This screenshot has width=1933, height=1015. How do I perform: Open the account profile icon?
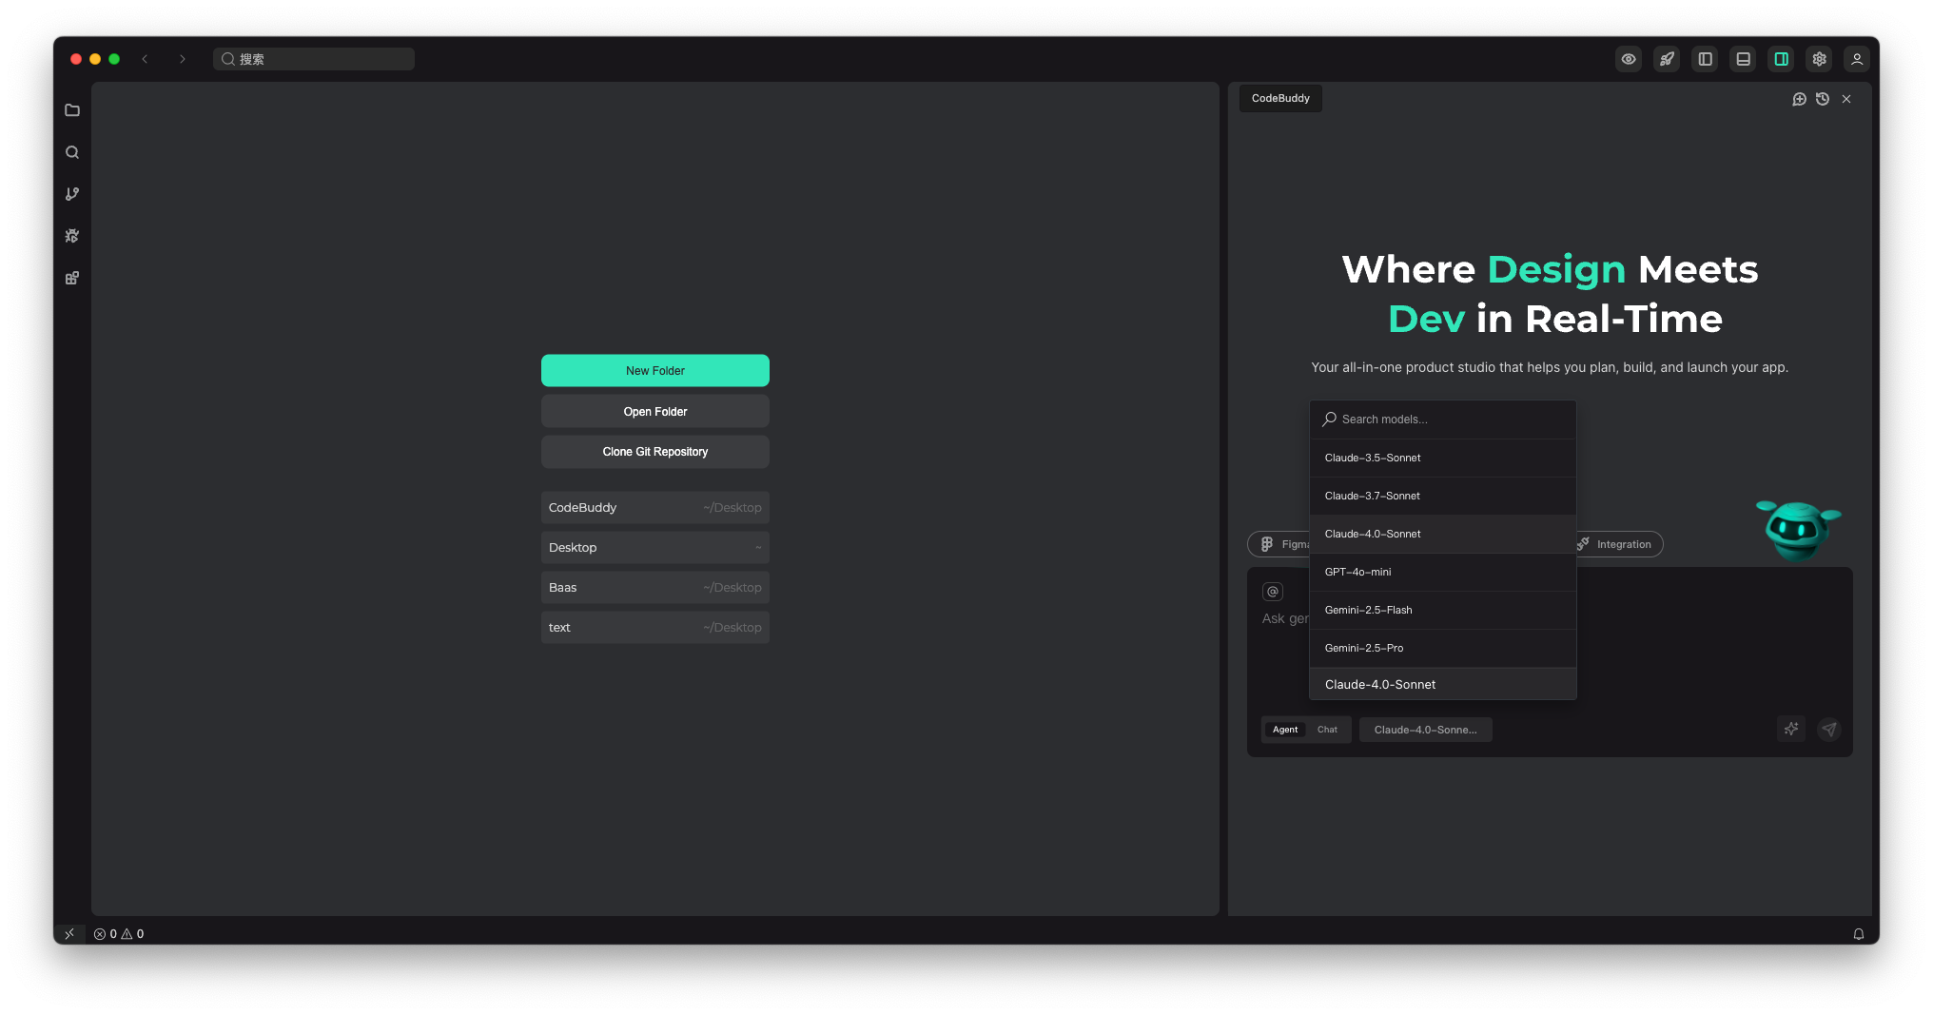point(1856,59)
